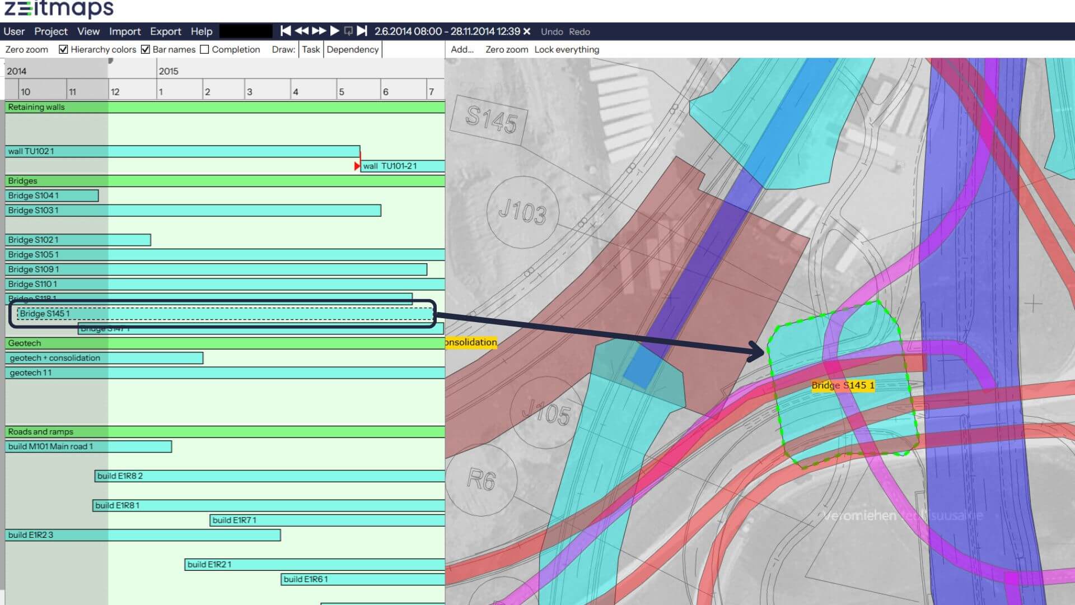
Task: Click the date range 2.6.2014 – 28.11.2014 text
Action: click(x=447, y=31)
